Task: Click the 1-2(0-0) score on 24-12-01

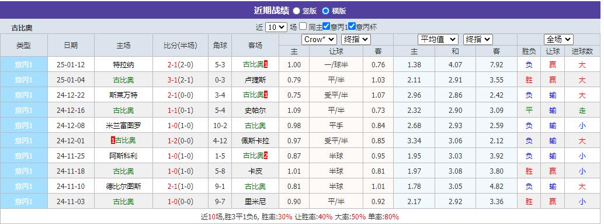Action: point(180,141)
